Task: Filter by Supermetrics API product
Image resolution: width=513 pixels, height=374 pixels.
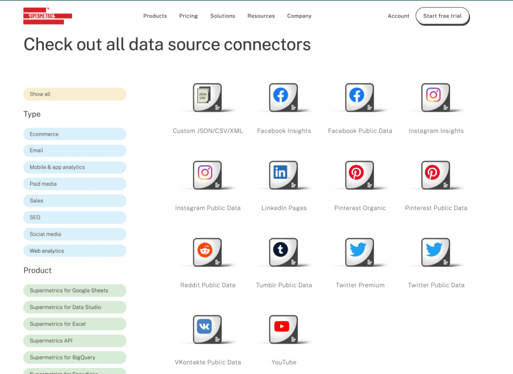Action: [x=75, y=340]
